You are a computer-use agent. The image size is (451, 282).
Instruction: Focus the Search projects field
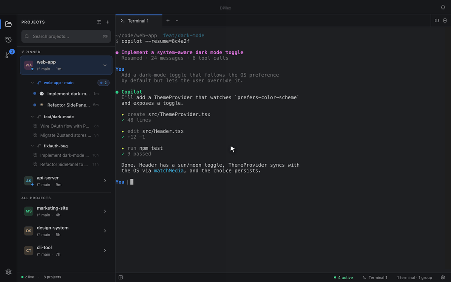[x=66, y=36]
